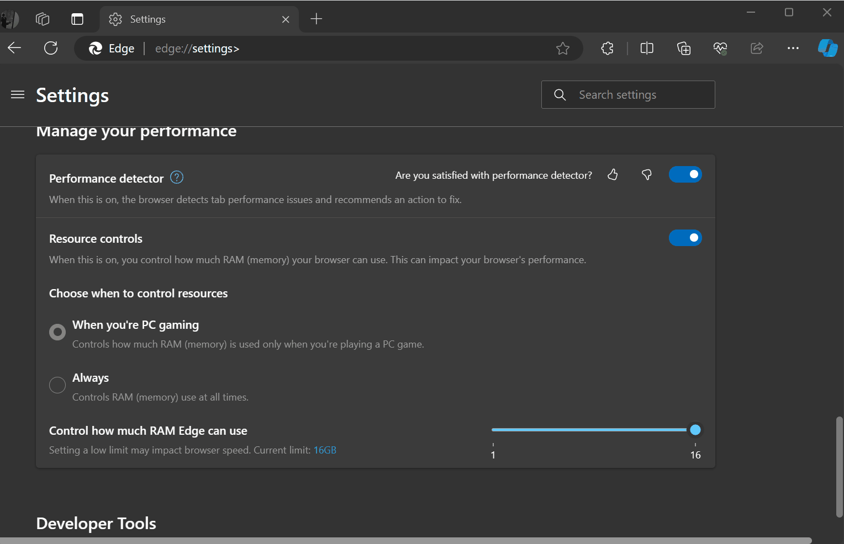
Task: Open the Collections icon
Action: pyautogui.click(x=683, y=48)
